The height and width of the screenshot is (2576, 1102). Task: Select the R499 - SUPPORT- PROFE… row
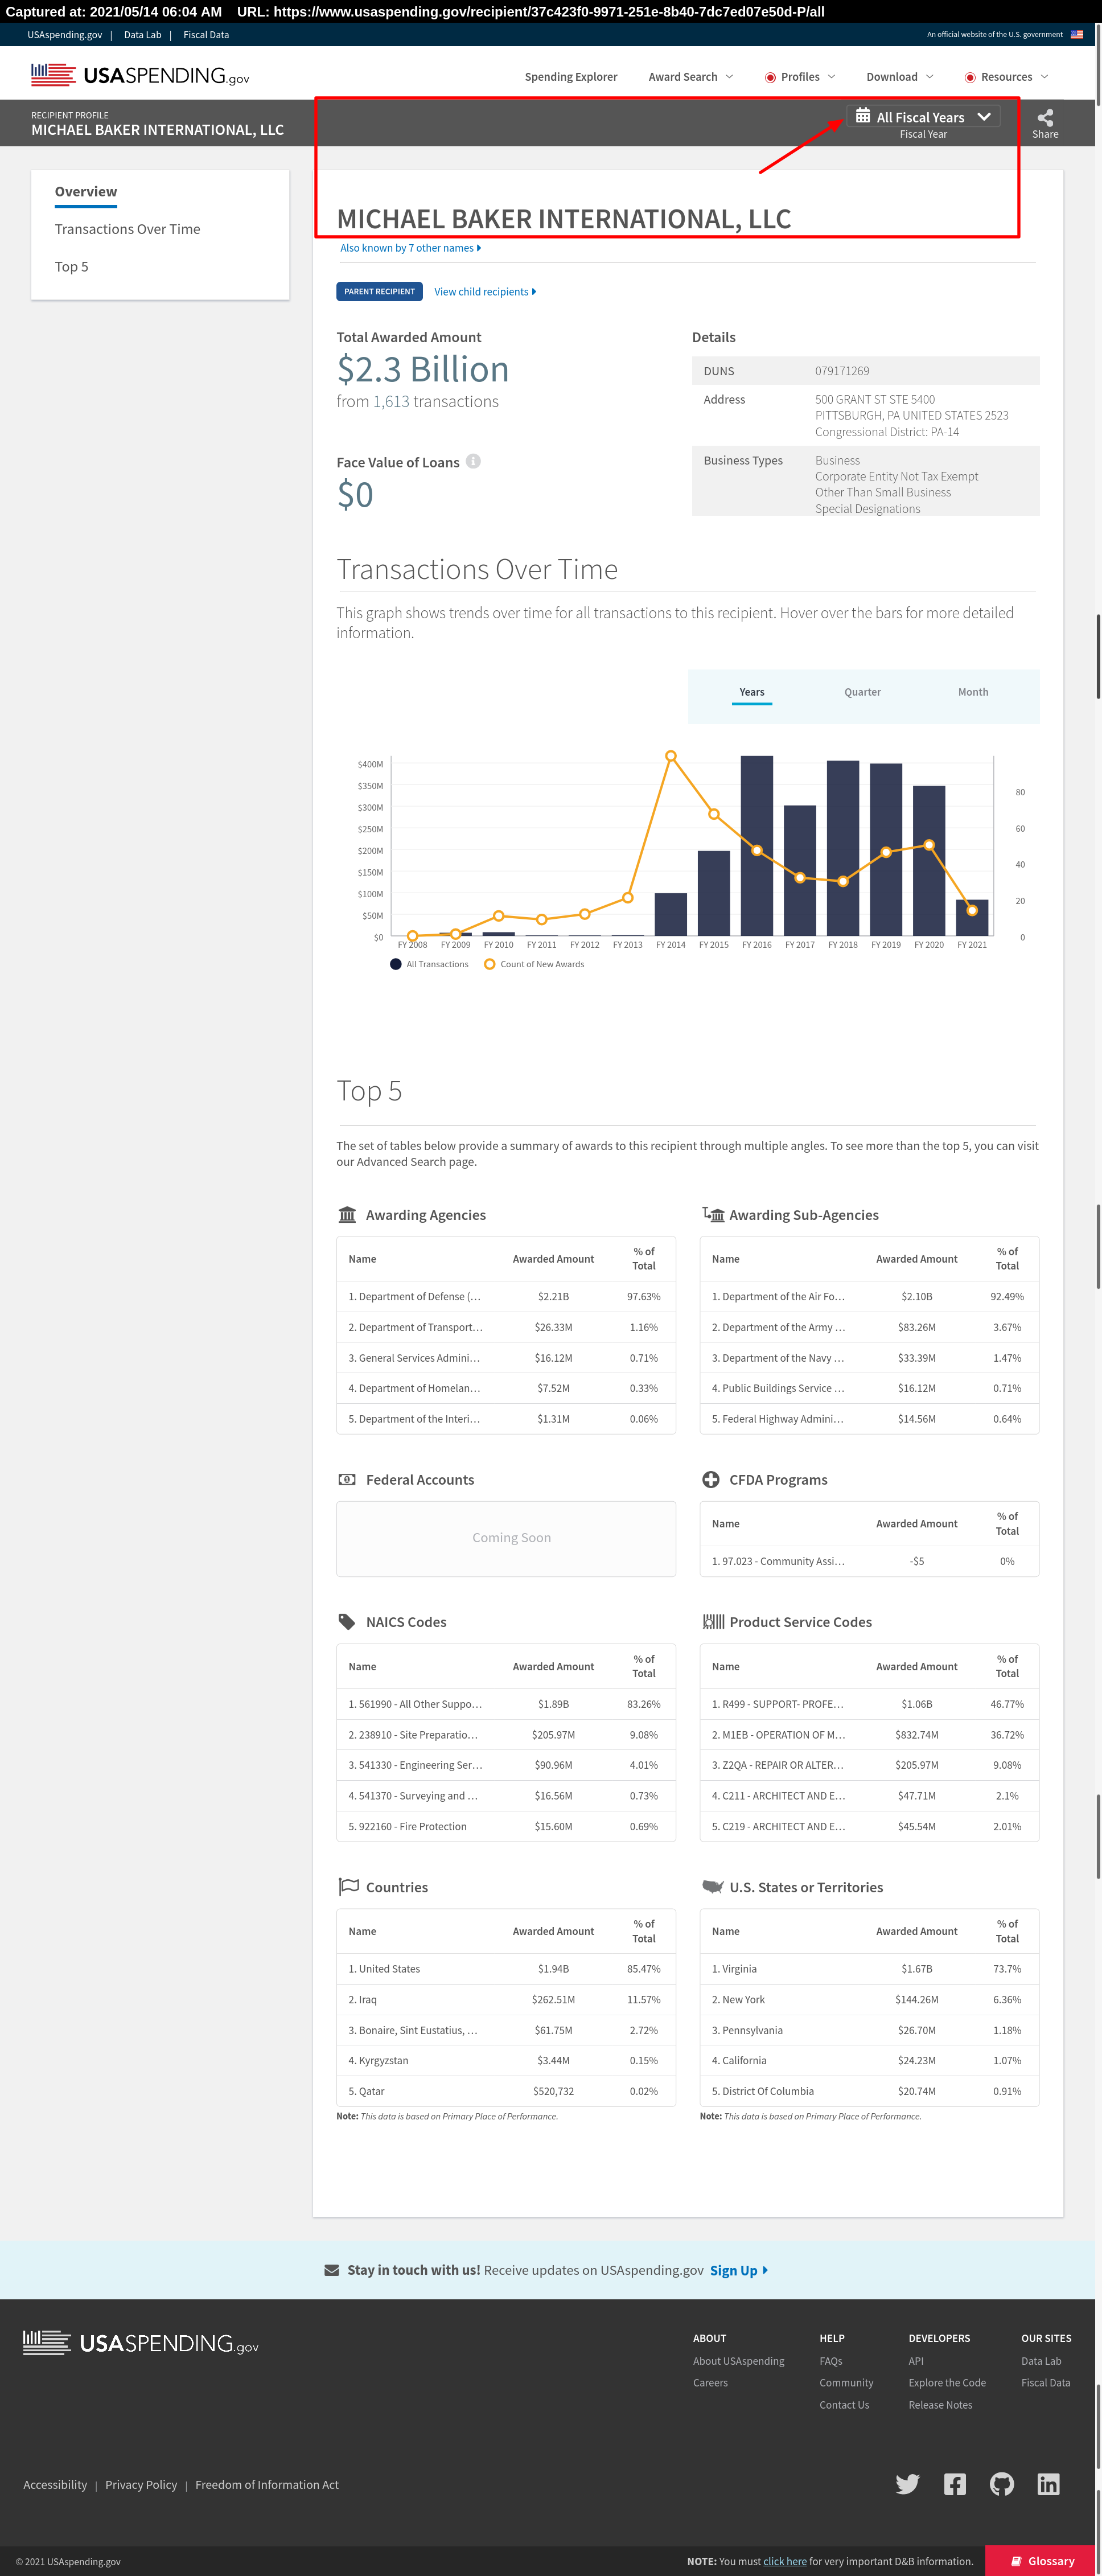click(869, 1704)
